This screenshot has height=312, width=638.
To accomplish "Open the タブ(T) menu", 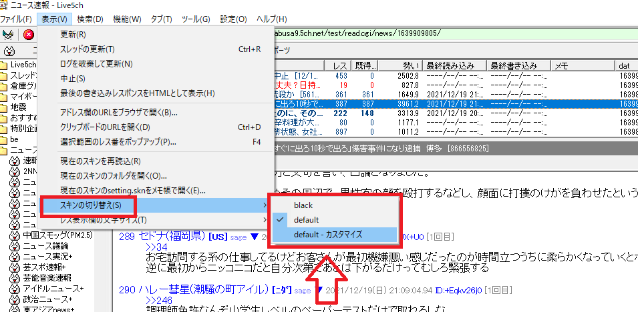I will tap(161, 19).
